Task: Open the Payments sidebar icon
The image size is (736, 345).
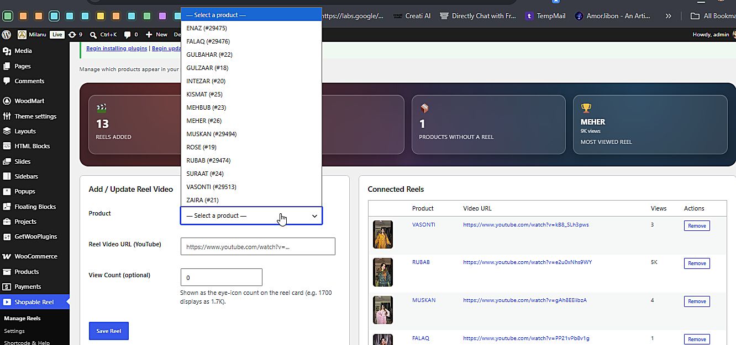Action: point(7,287)
